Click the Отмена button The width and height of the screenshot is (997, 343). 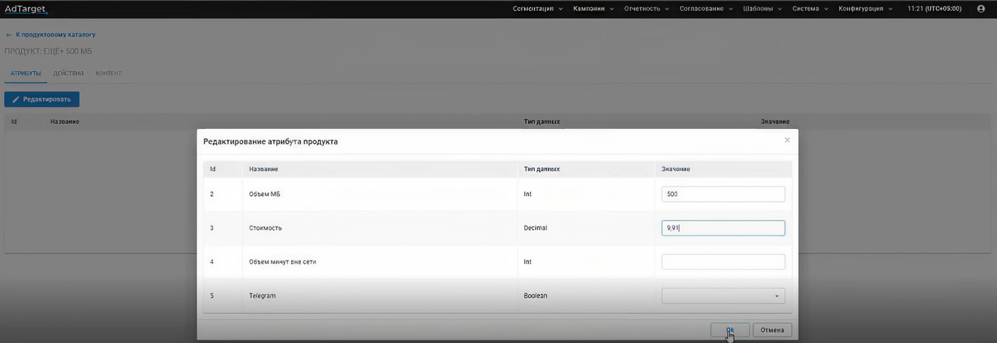[772, 330]
